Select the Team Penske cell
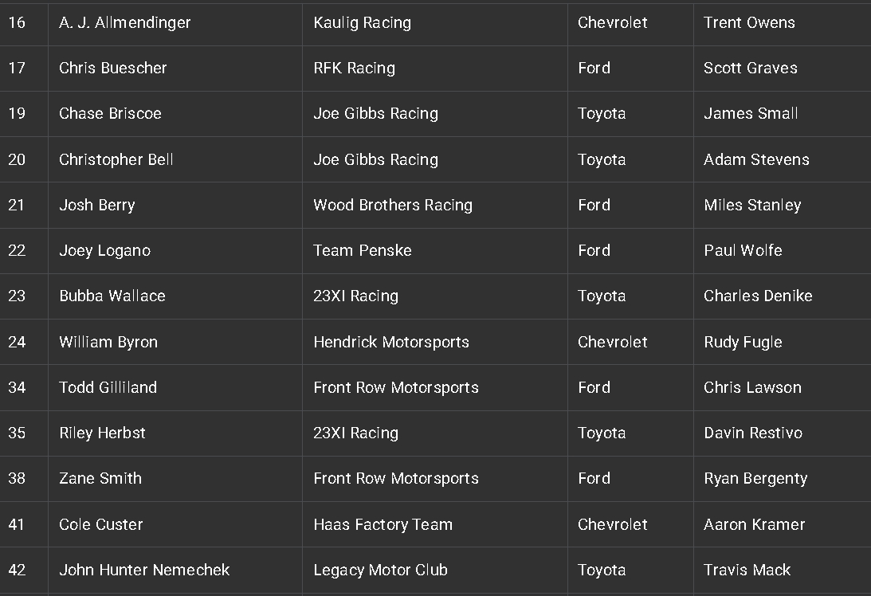Image resolution: width=871 pixels, height=596 pixels. (x=363, y=251)
